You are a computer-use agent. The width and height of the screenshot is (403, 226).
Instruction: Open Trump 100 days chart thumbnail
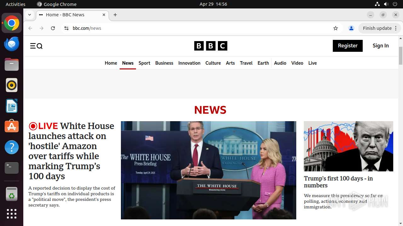pyautogui.click(x=349, y=146)
